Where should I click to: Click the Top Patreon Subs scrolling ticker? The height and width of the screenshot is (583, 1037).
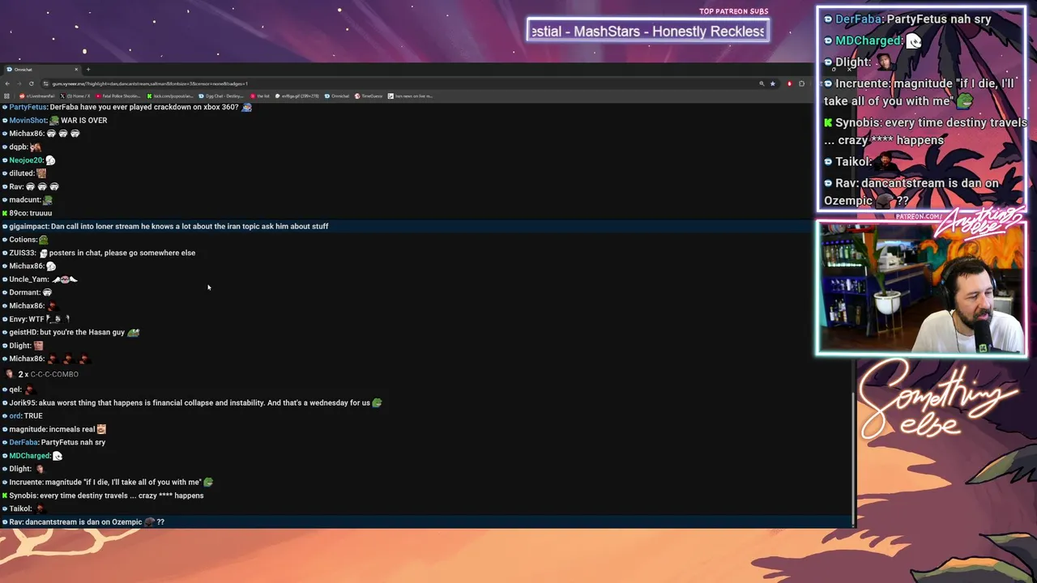click(647, 31)
